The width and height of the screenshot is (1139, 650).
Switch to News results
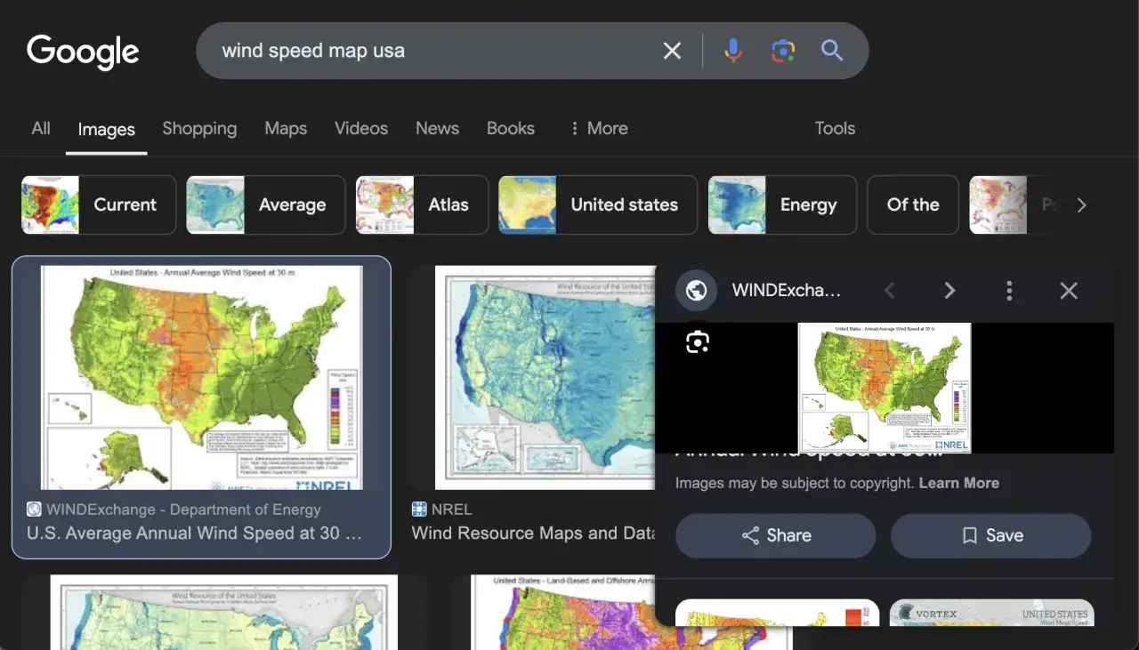pos(437,128)
